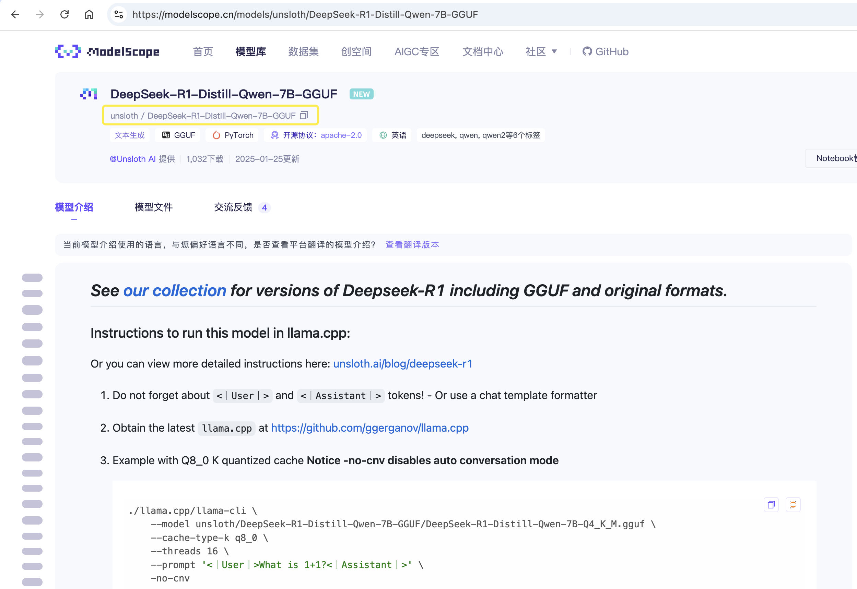Copy model ID next to unsloth/DeepSeek path
857x589 pixels.
[x=304, y=116]
